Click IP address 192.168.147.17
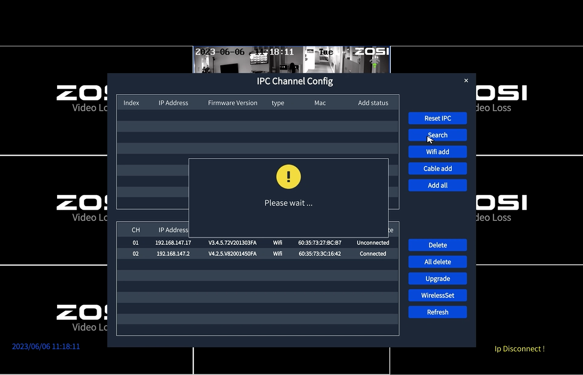Screen dimensions: 583x375 tap(173, 243)
